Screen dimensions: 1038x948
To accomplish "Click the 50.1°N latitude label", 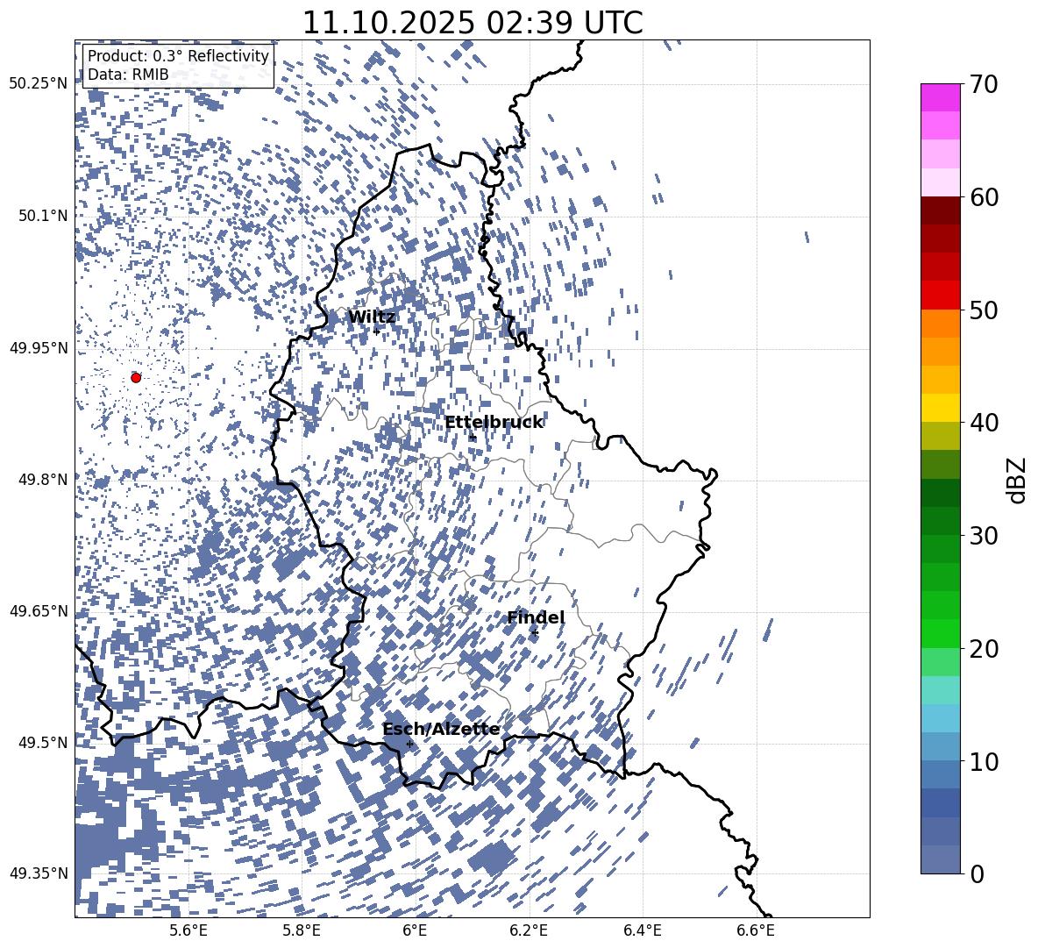I will pos(42,216).
